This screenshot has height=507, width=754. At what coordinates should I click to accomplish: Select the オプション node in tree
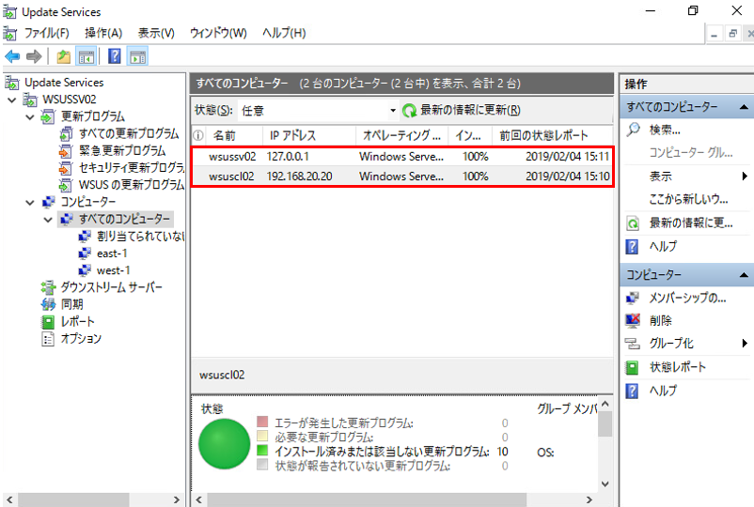pos(81,338)
